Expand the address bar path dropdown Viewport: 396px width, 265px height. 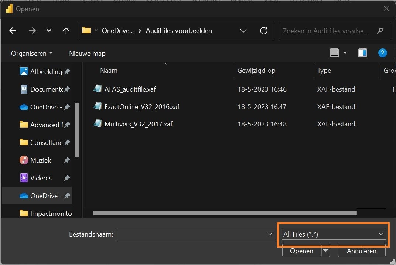(x=243, y=31)
